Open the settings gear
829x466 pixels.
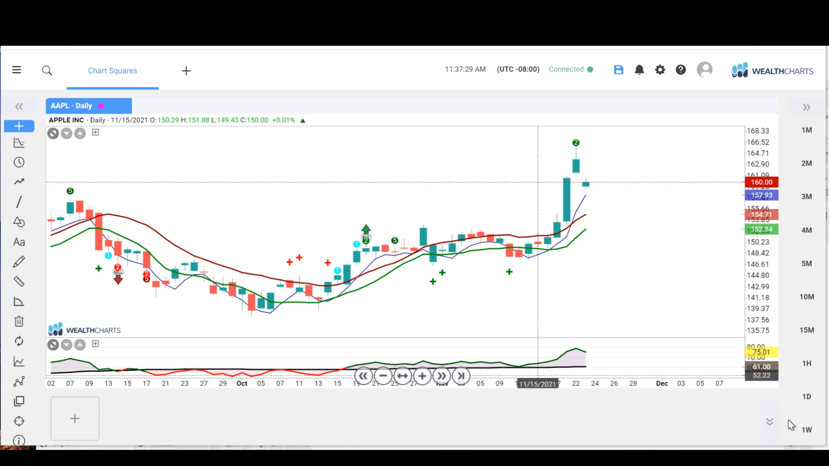point(660,69)
